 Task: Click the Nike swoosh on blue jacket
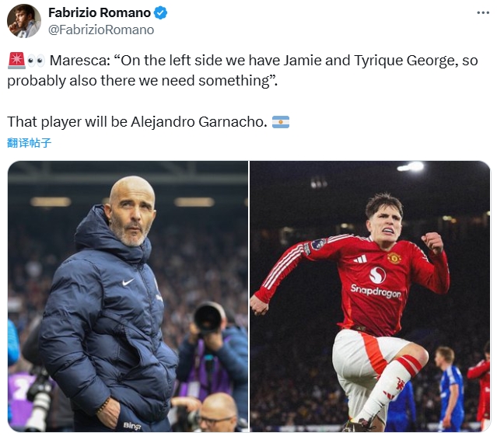[x=128, y=282]
